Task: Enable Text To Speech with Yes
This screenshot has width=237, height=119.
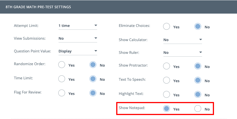Action: coord(167,81)
